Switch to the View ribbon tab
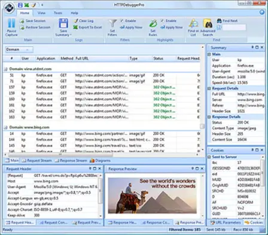This screenshot has height=235, width=268. click(41, 13)
